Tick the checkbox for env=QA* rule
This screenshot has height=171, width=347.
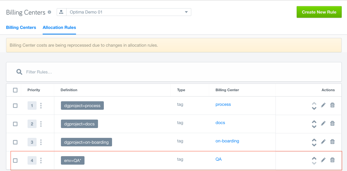coord(15,160)
